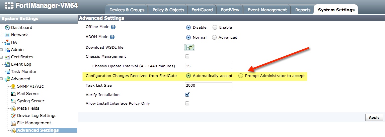
Task: Click the Chassis Update Interval field
Action: click(x=208, y=66)
